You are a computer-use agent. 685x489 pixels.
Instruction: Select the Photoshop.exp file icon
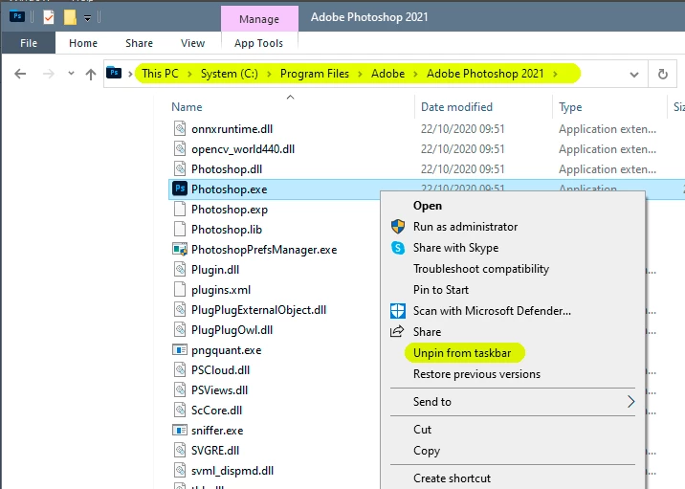click(x=180, y=209)
